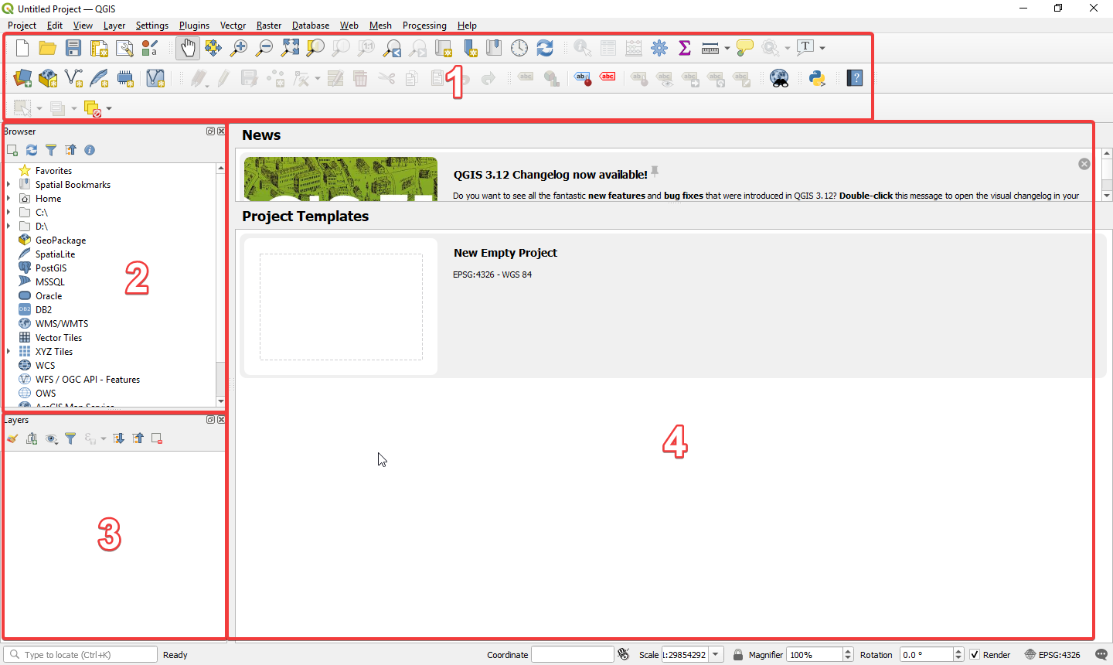Screen dimensions: 1113x665
Task: Filter the Browser panel with the funnel icon
Action: point(51,150)
